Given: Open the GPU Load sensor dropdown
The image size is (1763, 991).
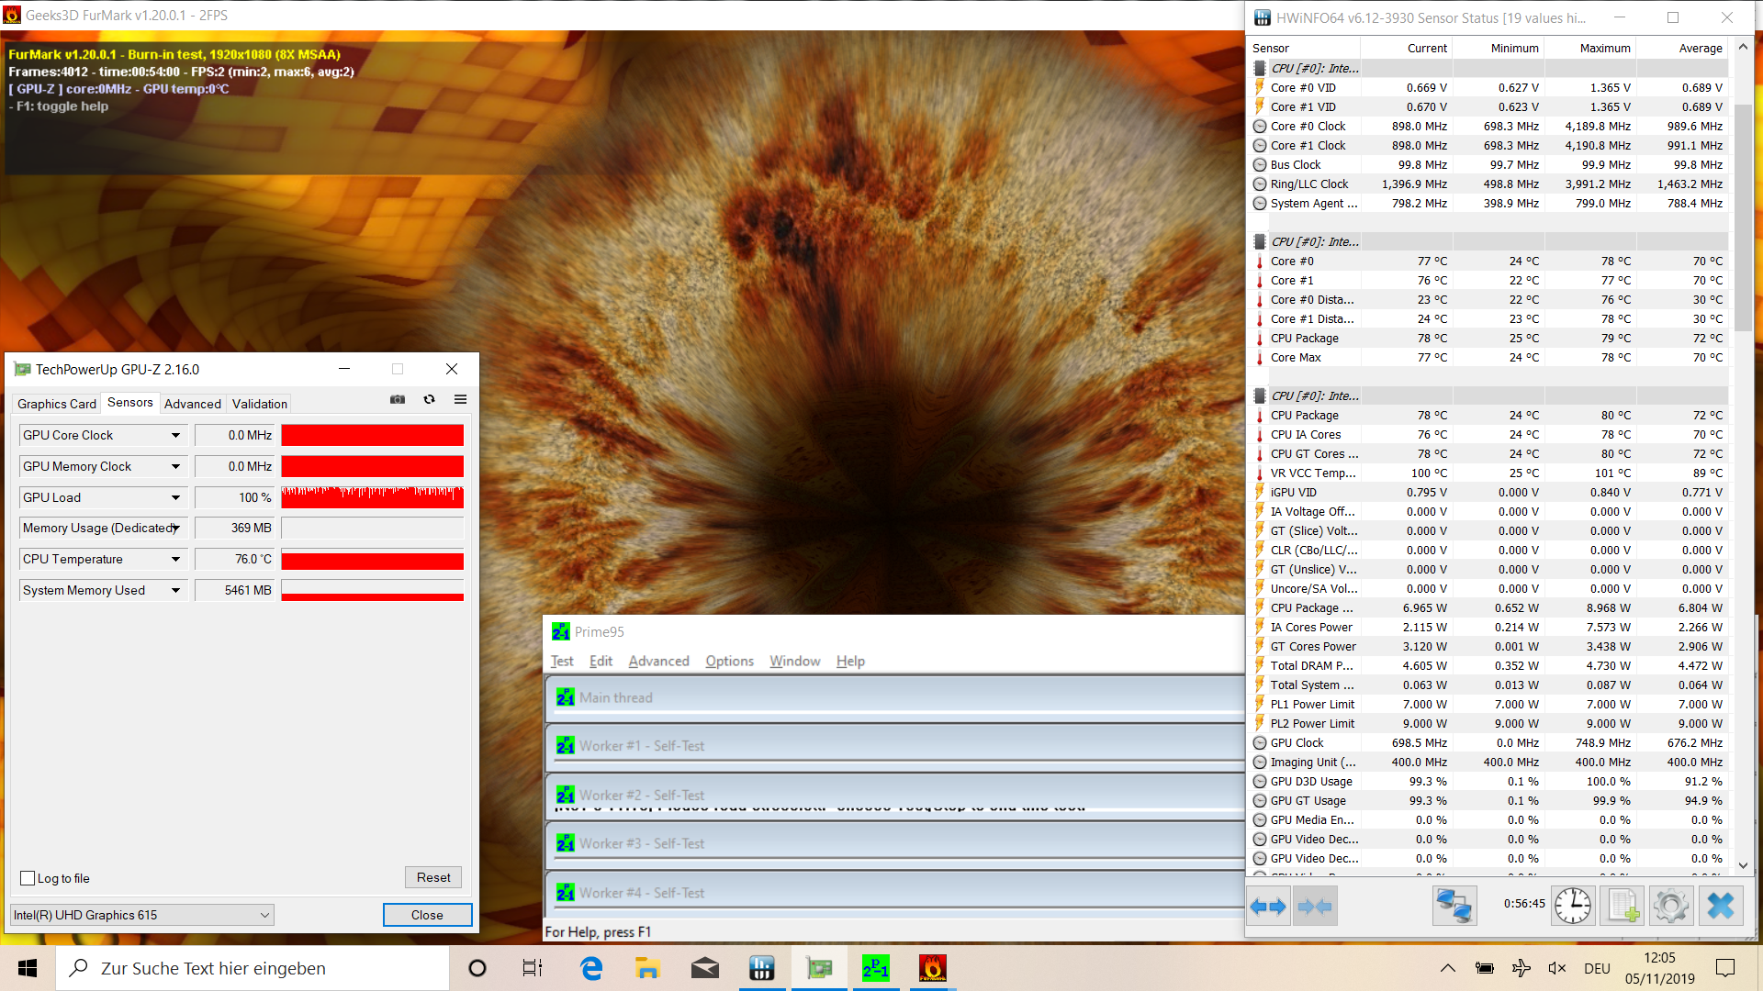Looking at the screenshot, I should (175, 497).
